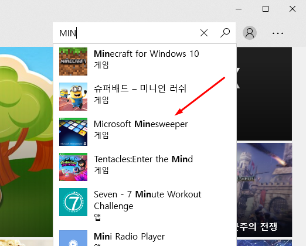Open the castle battle game thumbnail
The width and height of the screenshot is (306, 246).
coord(264,190)
